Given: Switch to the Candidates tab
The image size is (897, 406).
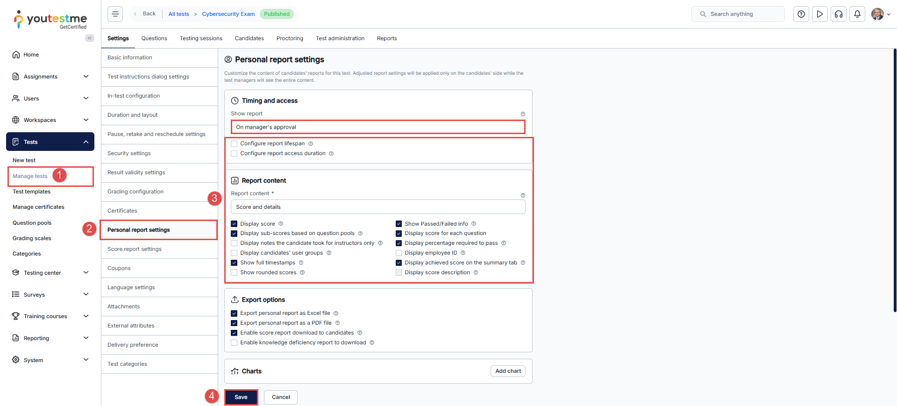Looking at the screenshot, I should pyautogui.click(x=249, y=38).
